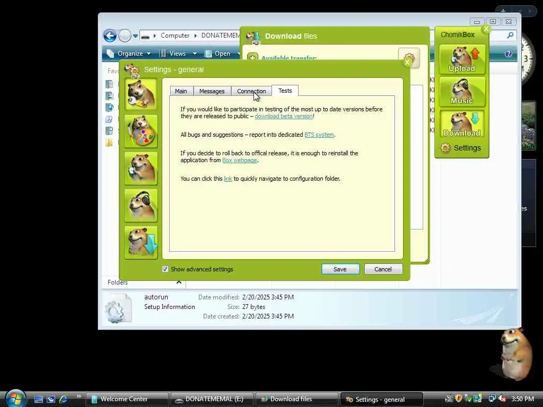Click the Download hamster button in ChomikBox
The width and height of the screenshot is (543, 407).
pyautogui.click(x=462, y=124)
